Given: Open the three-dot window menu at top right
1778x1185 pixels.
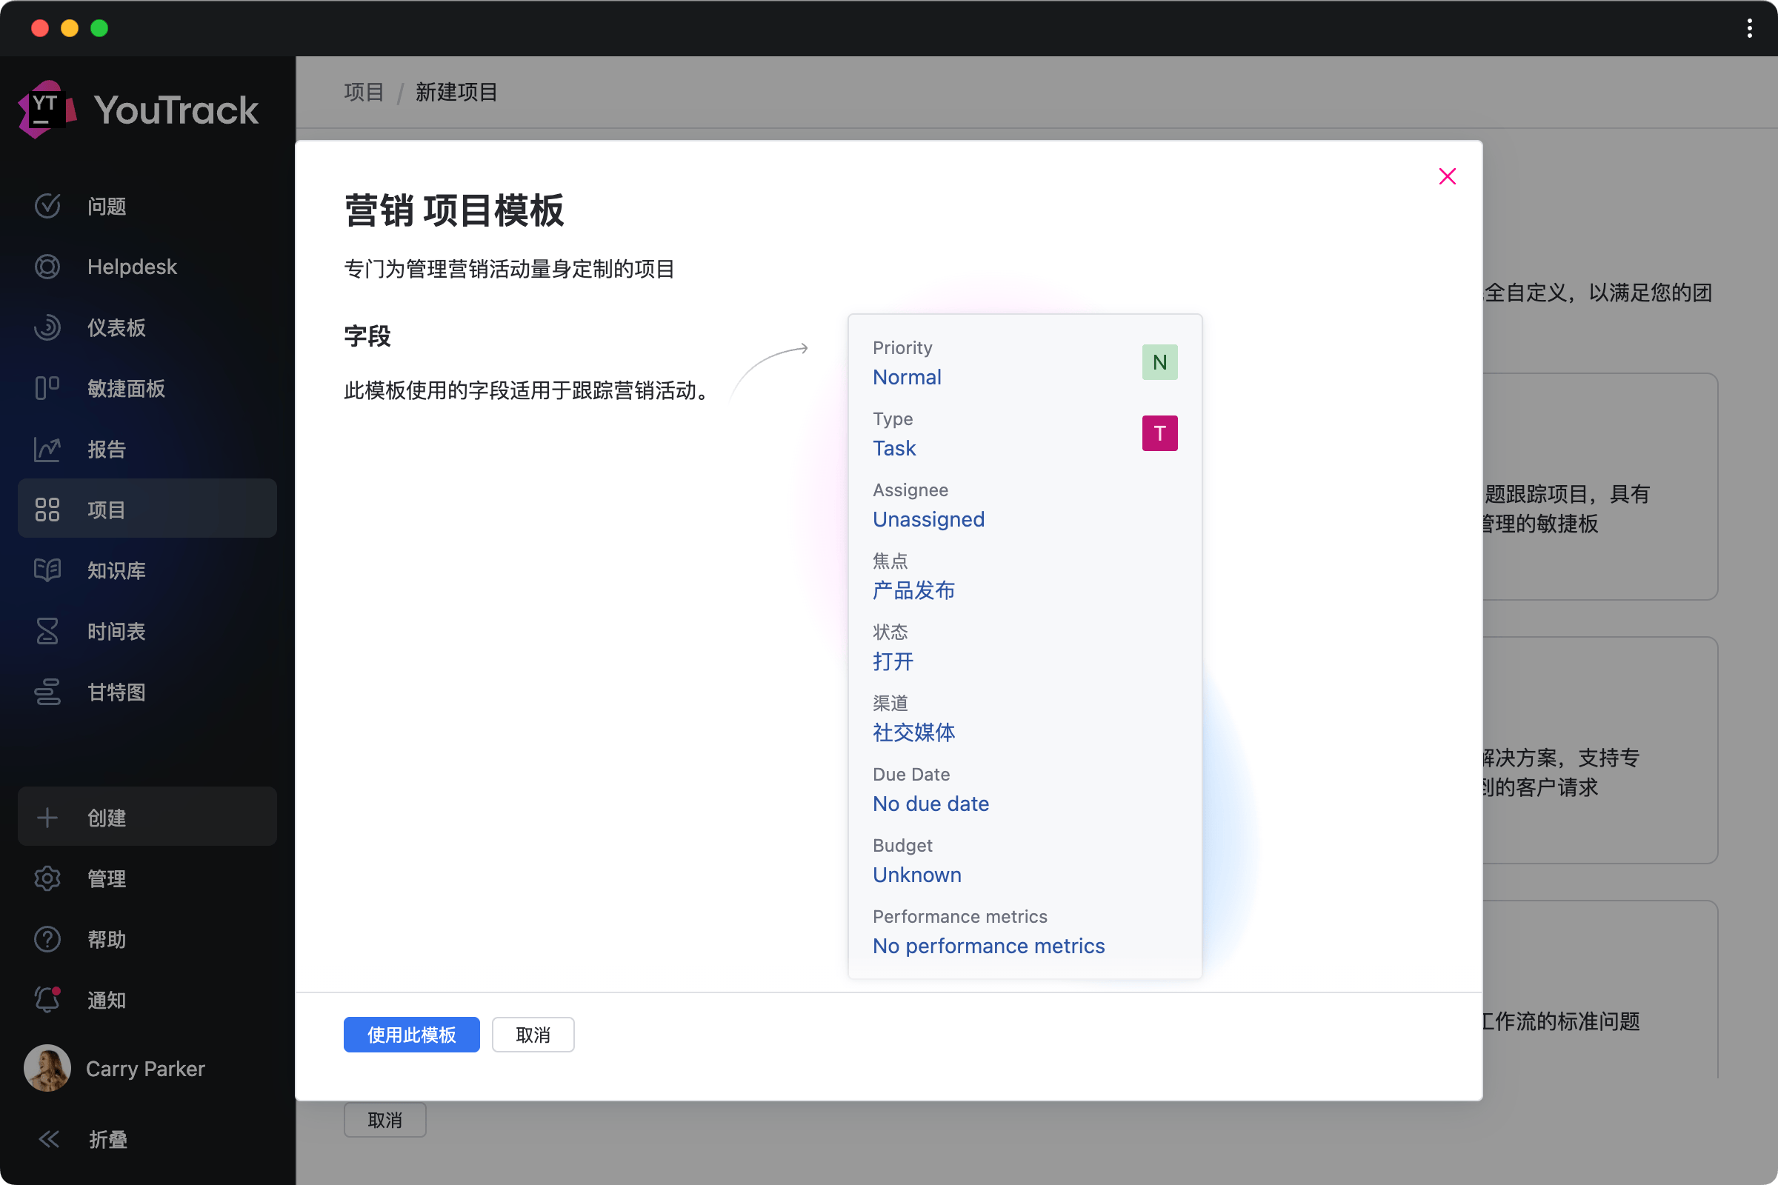Looking at the screenshot, I should [x=1749, y=29].
